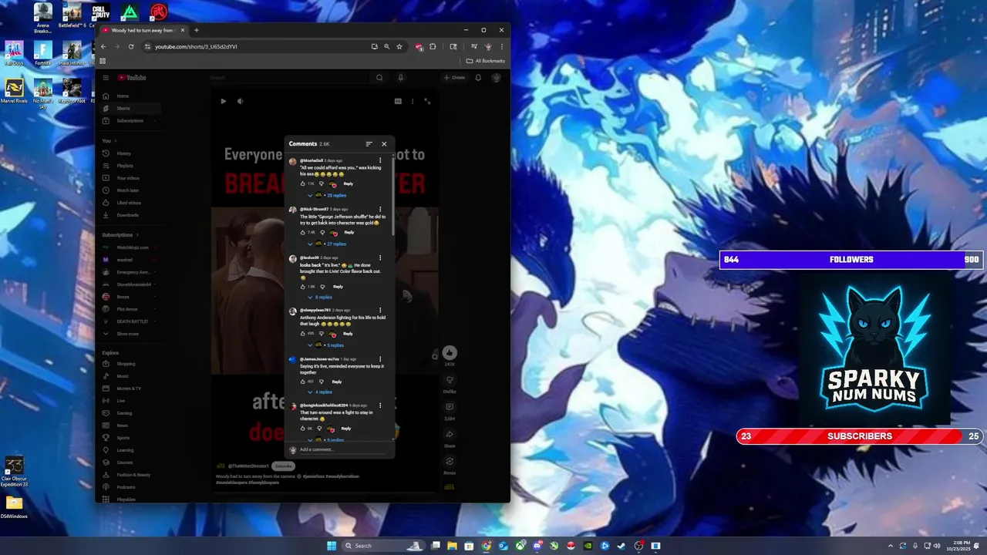Reply to the @Nick-Strom87 comment

(349, 233)
